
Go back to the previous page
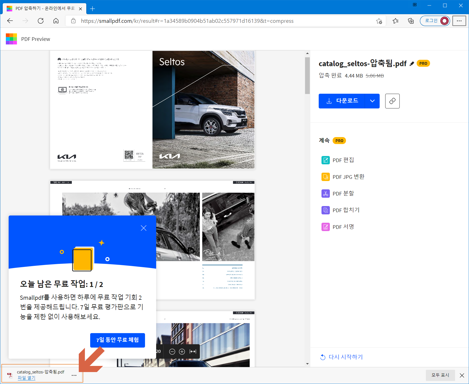10,21
